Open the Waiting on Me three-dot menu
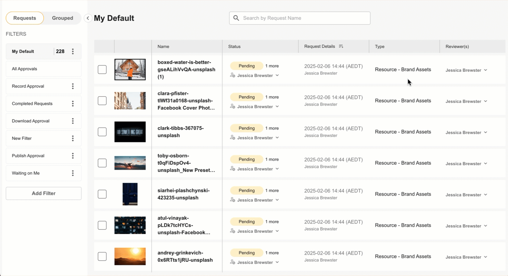Viewport: 508px width, 276px height. [x=73, y=173]
